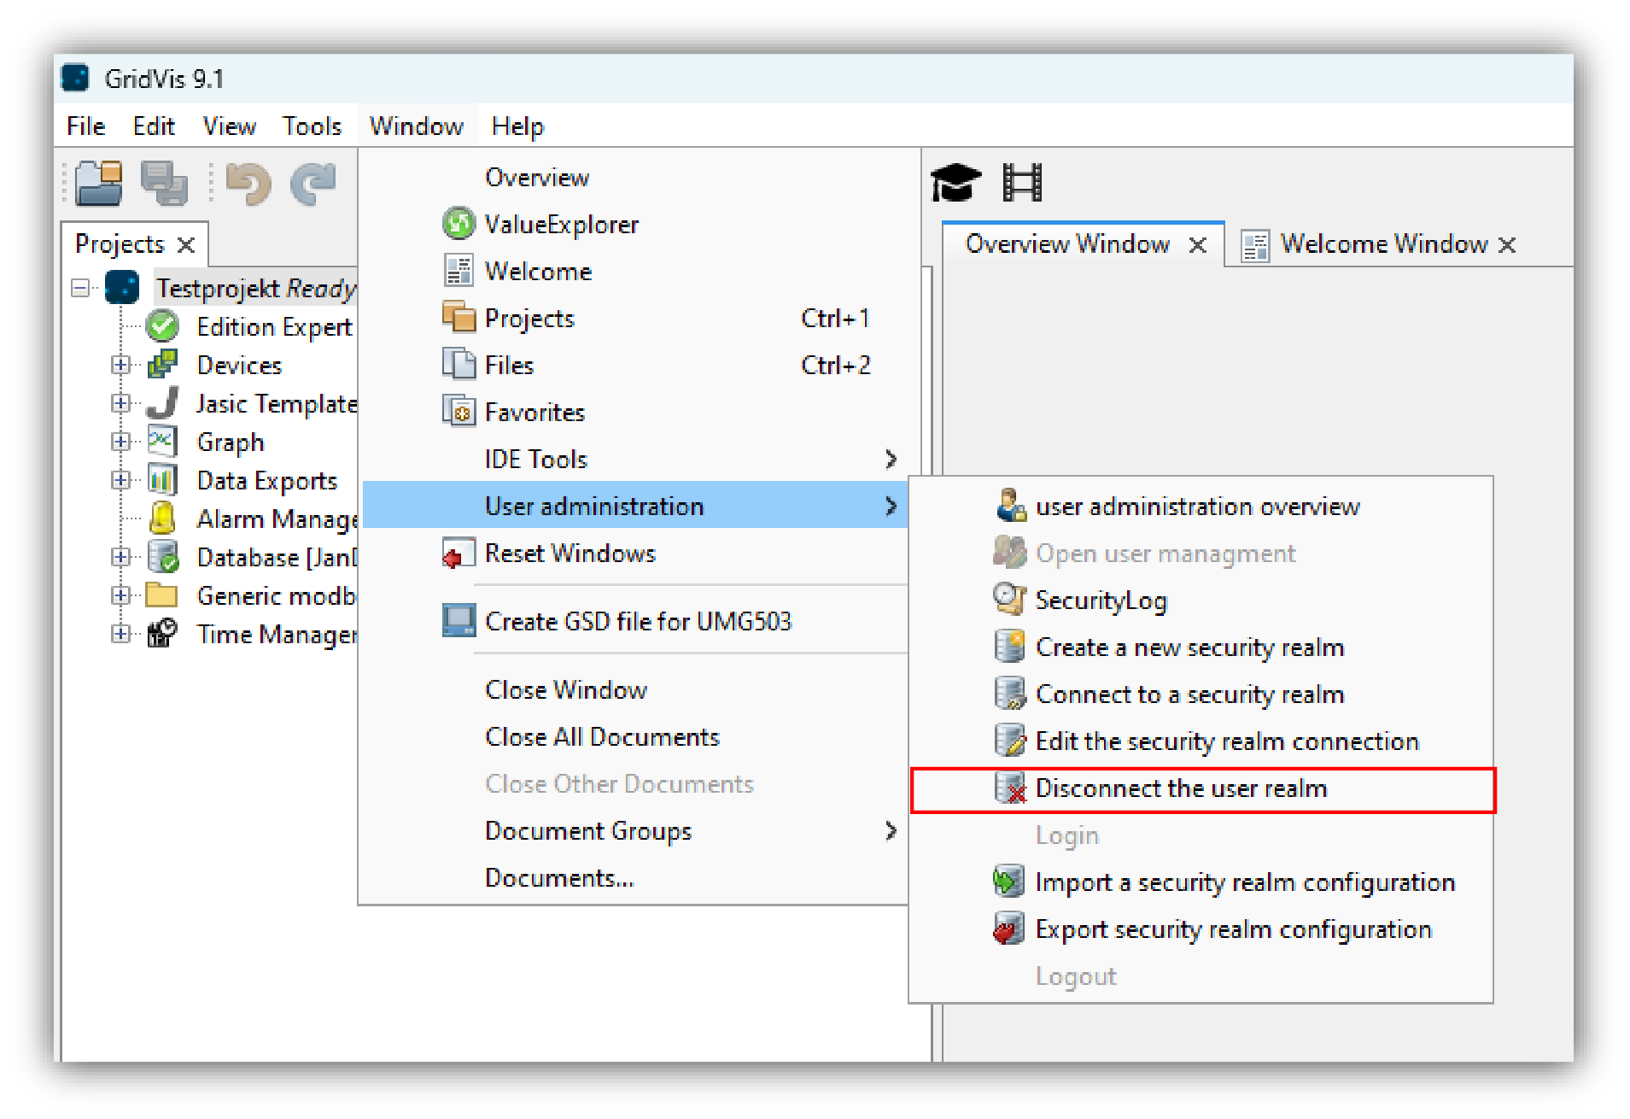Open the IDE Tools submenu

pyautogui.click(x=535, y=459)
